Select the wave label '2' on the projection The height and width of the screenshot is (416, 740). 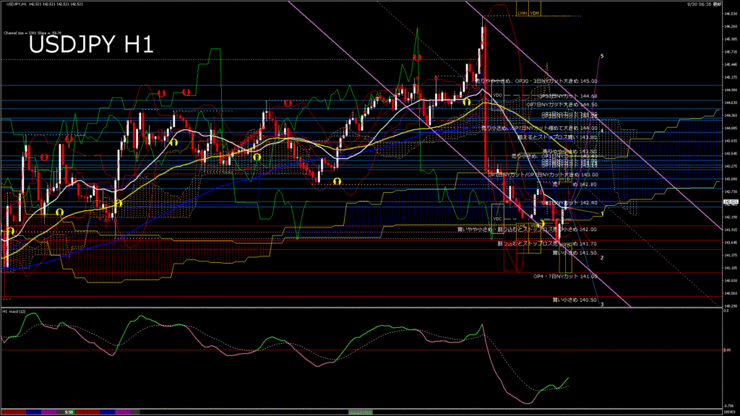(x=603, y=257)
